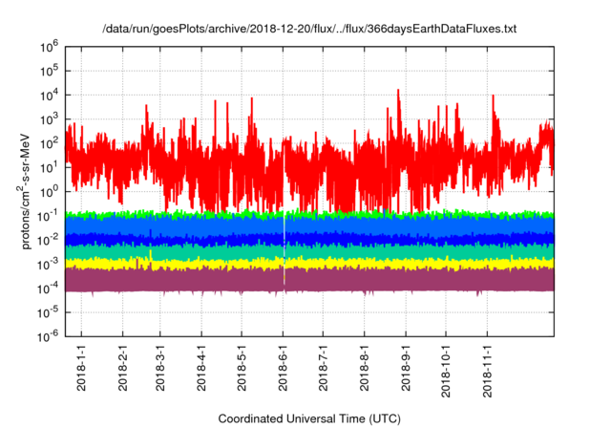Click the dark blue flux band
Viewport: 611px width, 428px height.
pos(309,240)
